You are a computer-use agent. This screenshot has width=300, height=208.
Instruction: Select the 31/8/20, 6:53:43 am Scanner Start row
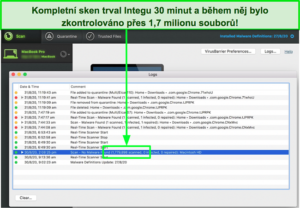pyautogui.click(x=151, y=132)
